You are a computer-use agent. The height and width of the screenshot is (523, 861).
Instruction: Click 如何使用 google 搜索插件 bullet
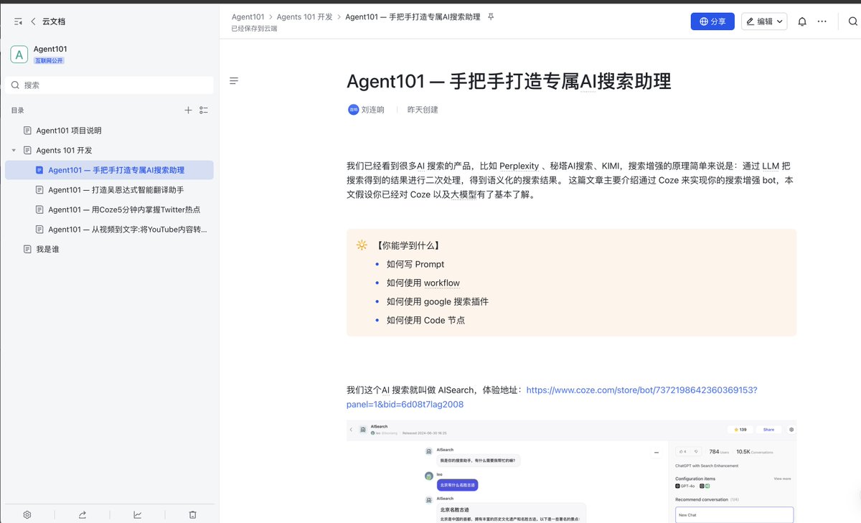pos(438,301)
